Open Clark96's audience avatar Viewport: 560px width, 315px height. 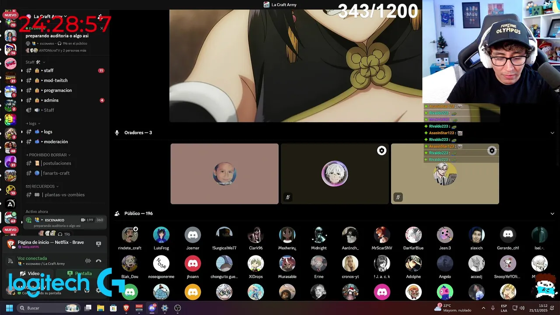coord(255,235)
